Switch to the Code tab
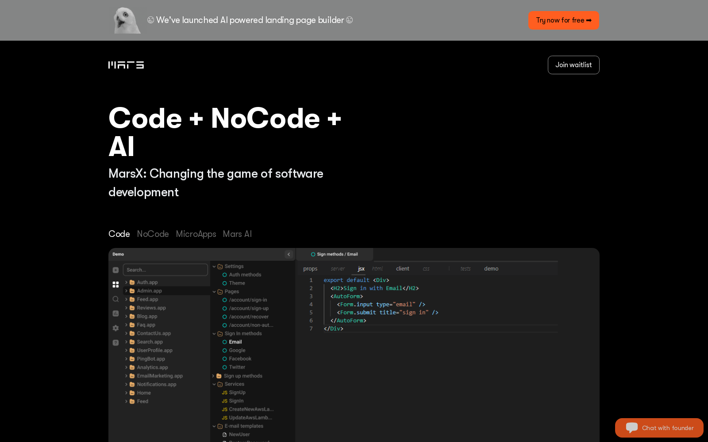The image size is (708, 442). (x=119, y=234)
